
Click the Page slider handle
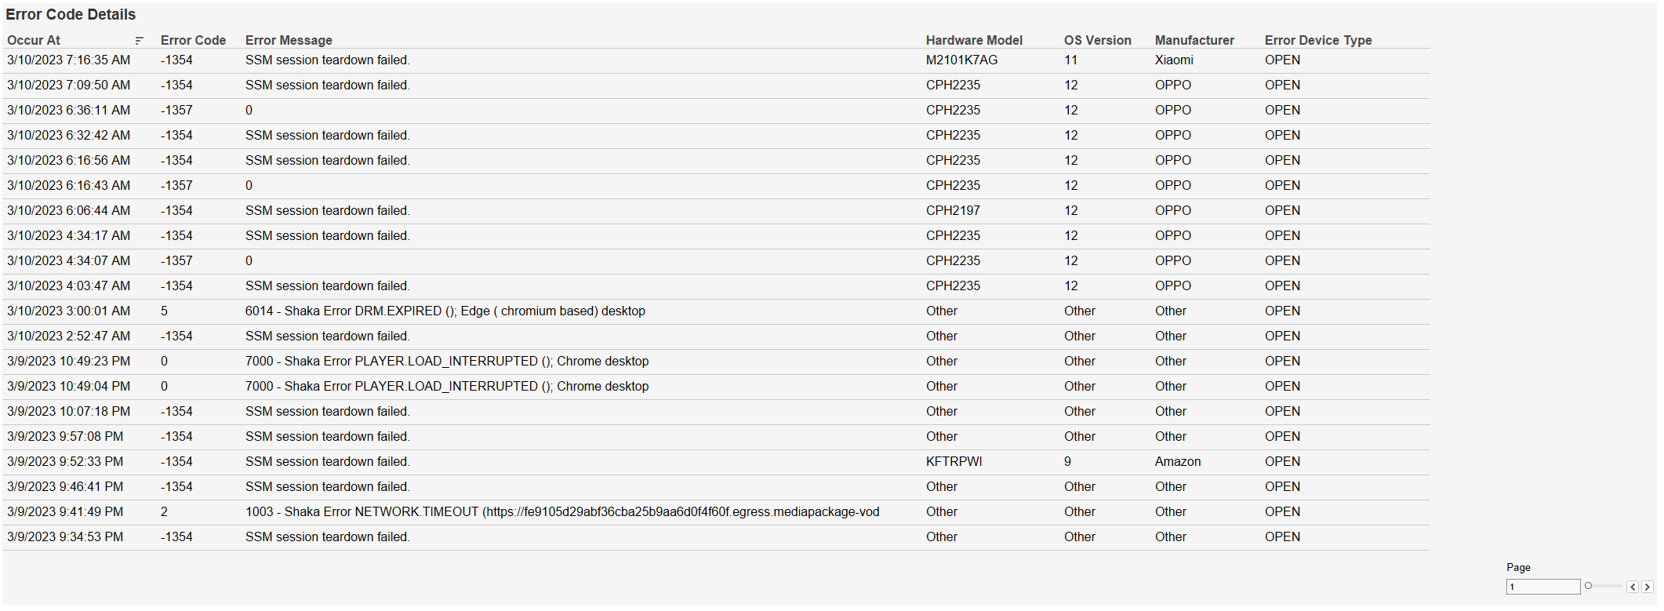coord(1588,586)
